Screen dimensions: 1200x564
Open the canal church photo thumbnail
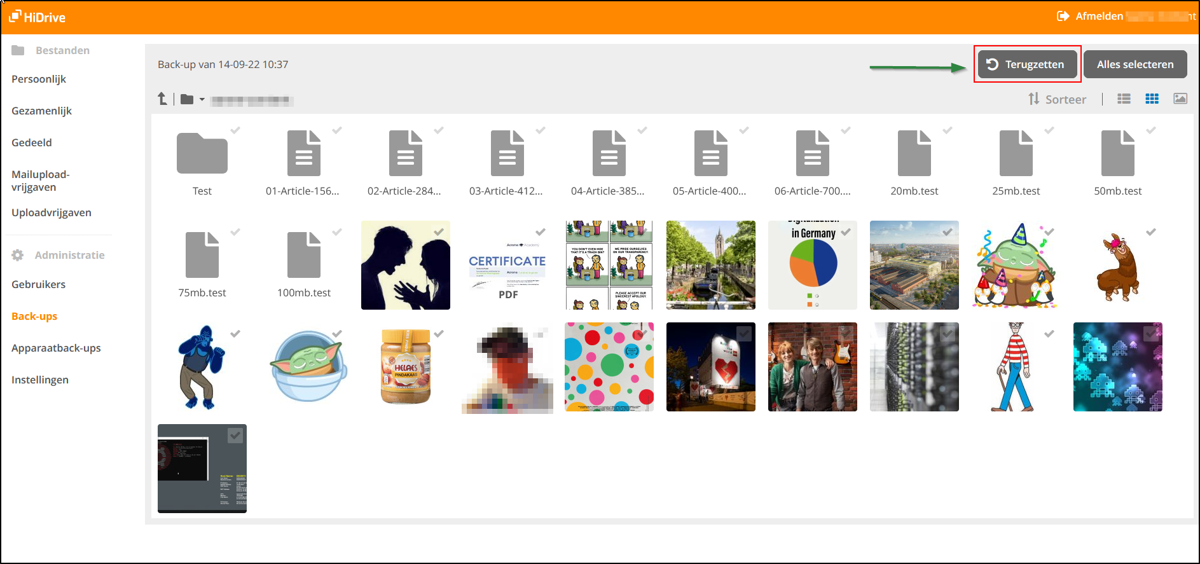click(711, 265)
